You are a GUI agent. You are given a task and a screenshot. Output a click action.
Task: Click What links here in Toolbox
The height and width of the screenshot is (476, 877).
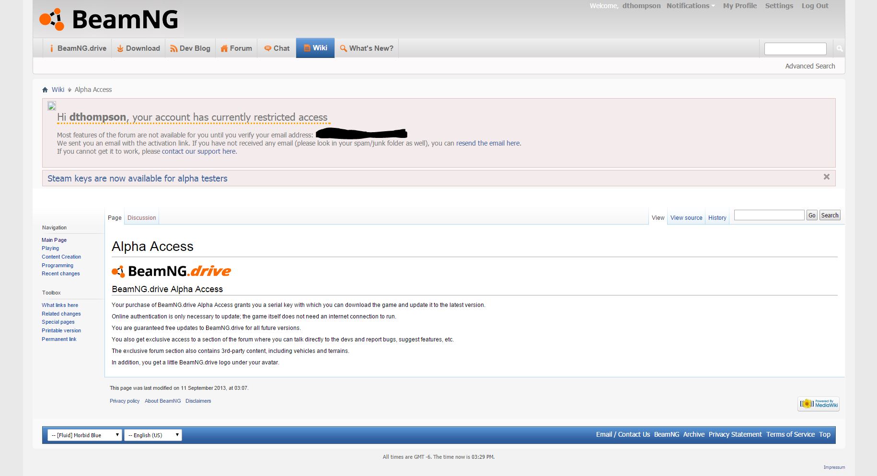coord(60,305)
